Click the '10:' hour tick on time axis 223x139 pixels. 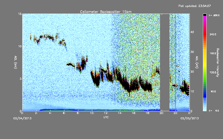pos(92,113)
